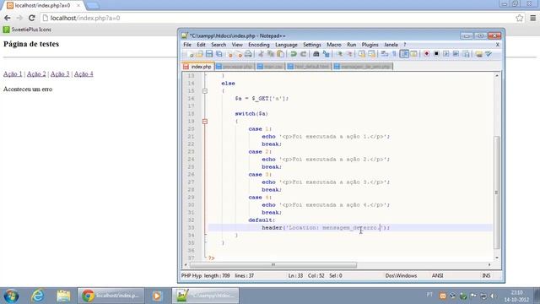
Task: Toggle Synchronize Vertical Scrolling
Action: 362,54
